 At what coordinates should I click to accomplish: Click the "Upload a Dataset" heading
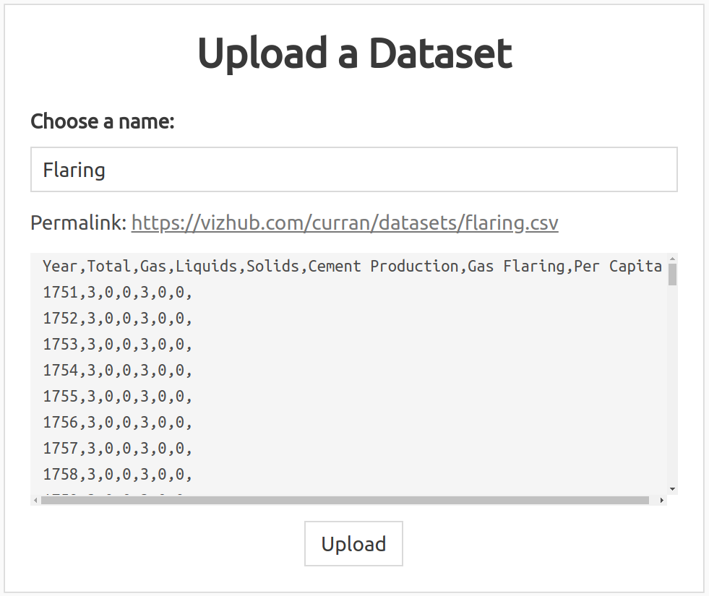[354, 53]
